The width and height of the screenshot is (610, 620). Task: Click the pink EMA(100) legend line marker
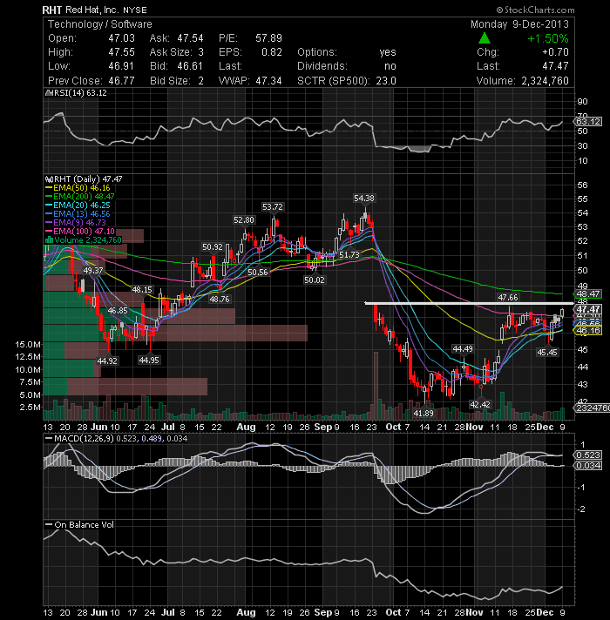click(49, 232)
